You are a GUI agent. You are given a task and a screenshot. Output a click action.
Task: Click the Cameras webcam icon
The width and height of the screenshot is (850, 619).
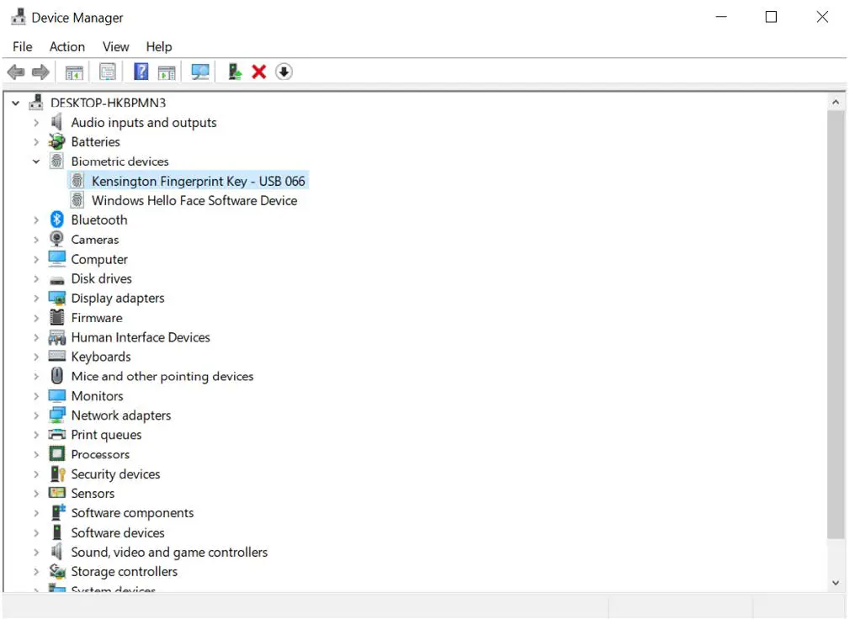[57, 239]
